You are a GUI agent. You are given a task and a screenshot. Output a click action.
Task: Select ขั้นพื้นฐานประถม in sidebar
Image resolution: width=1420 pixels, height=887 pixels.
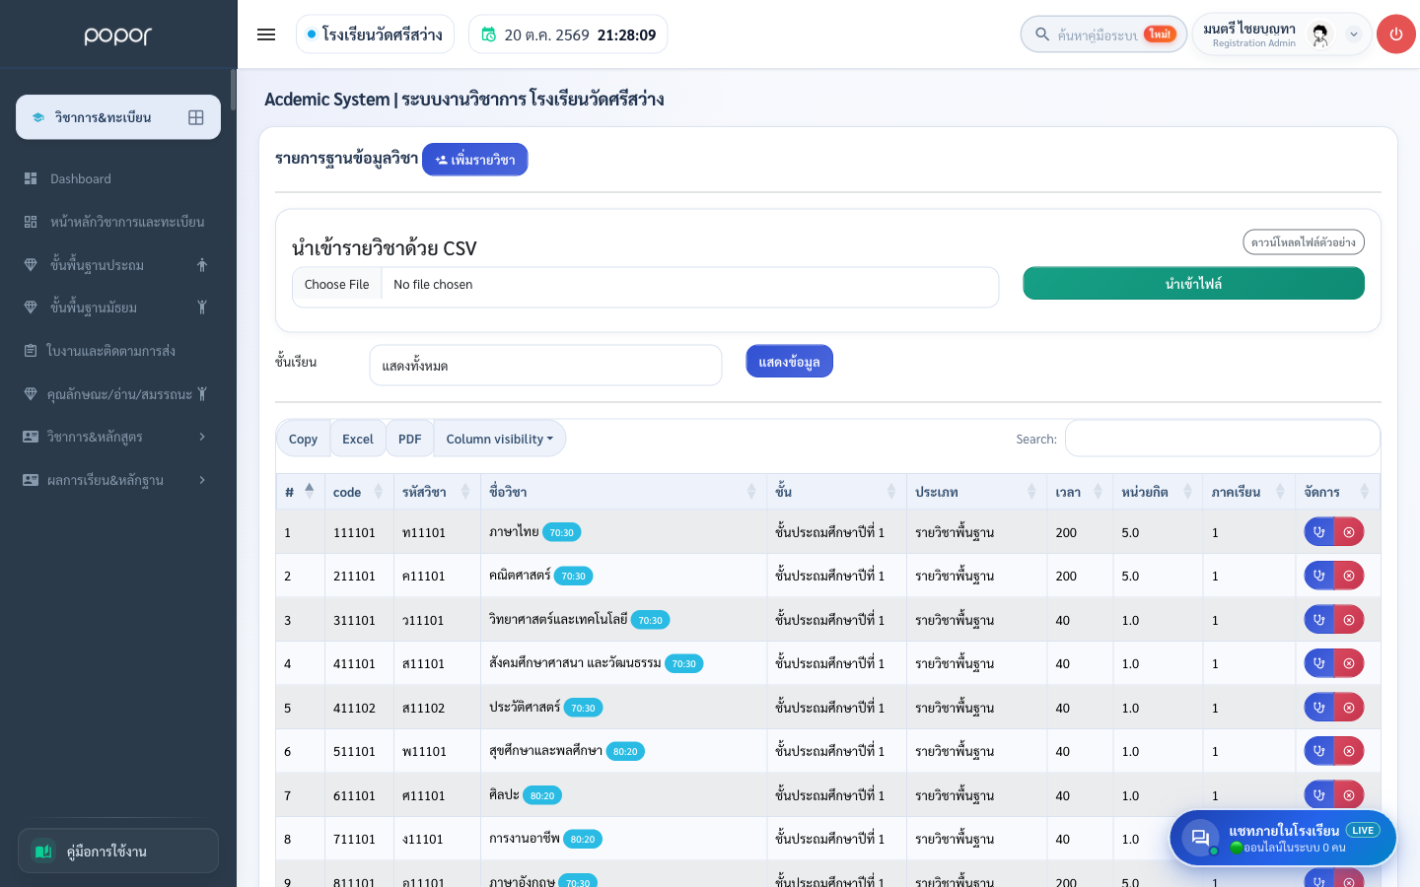tap(118, 264)
